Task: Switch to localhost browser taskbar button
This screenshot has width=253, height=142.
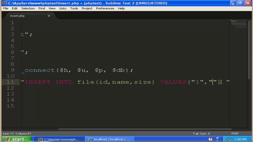Action: [x=110, y=139]
